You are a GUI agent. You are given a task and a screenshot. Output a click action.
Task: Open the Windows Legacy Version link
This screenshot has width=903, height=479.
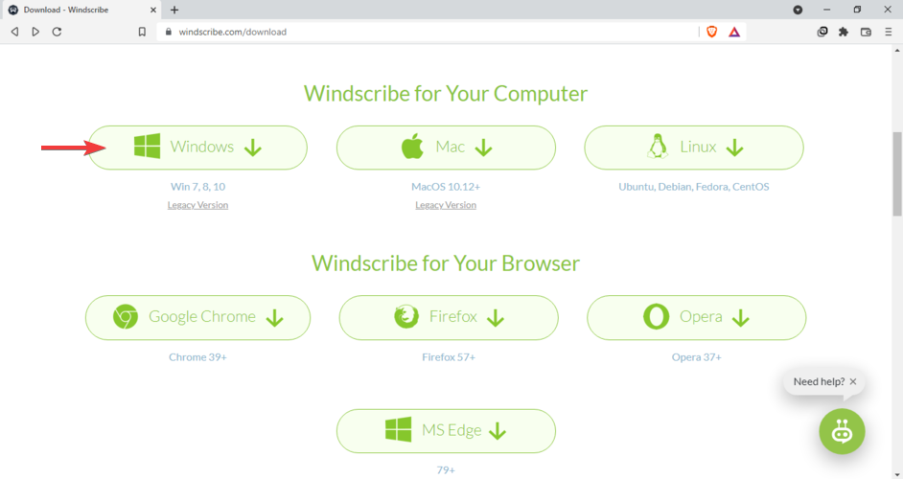pos(197,205)
